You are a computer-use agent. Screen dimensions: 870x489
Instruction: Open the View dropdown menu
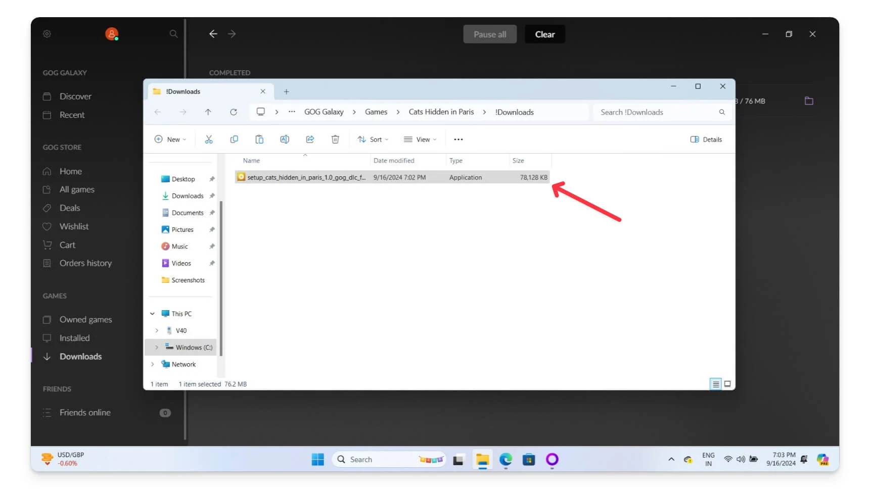420,139
